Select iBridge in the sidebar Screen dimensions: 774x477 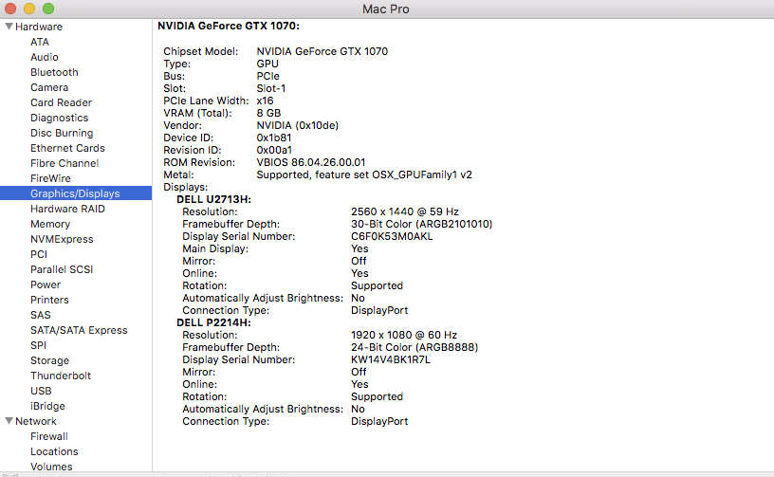point(47,406)
